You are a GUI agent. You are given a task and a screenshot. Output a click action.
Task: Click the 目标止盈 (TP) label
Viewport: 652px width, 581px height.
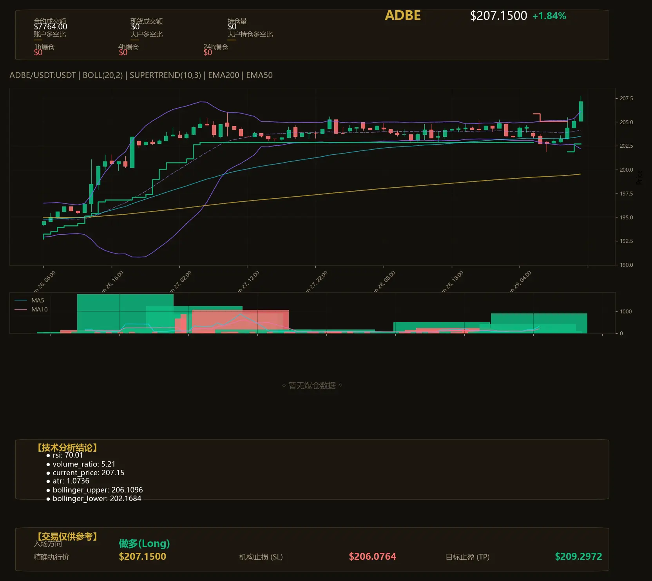point(467,557)
